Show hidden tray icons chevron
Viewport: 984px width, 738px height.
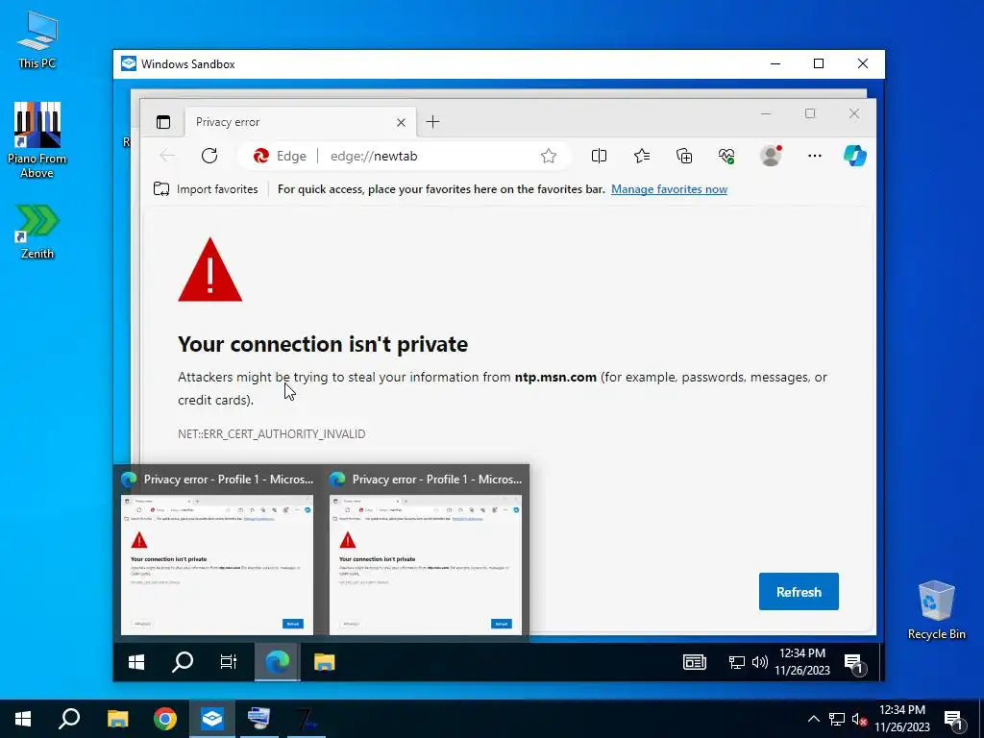pyautogui.click(x=813, y=719)
